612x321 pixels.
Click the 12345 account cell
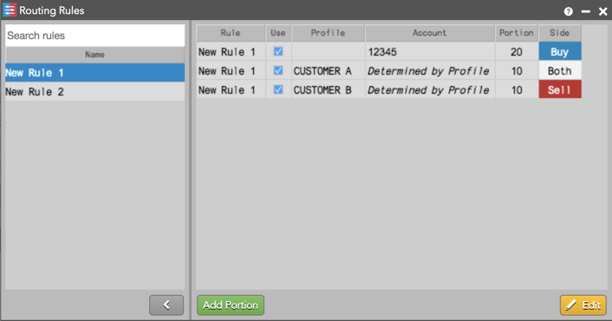pos(430,51)
